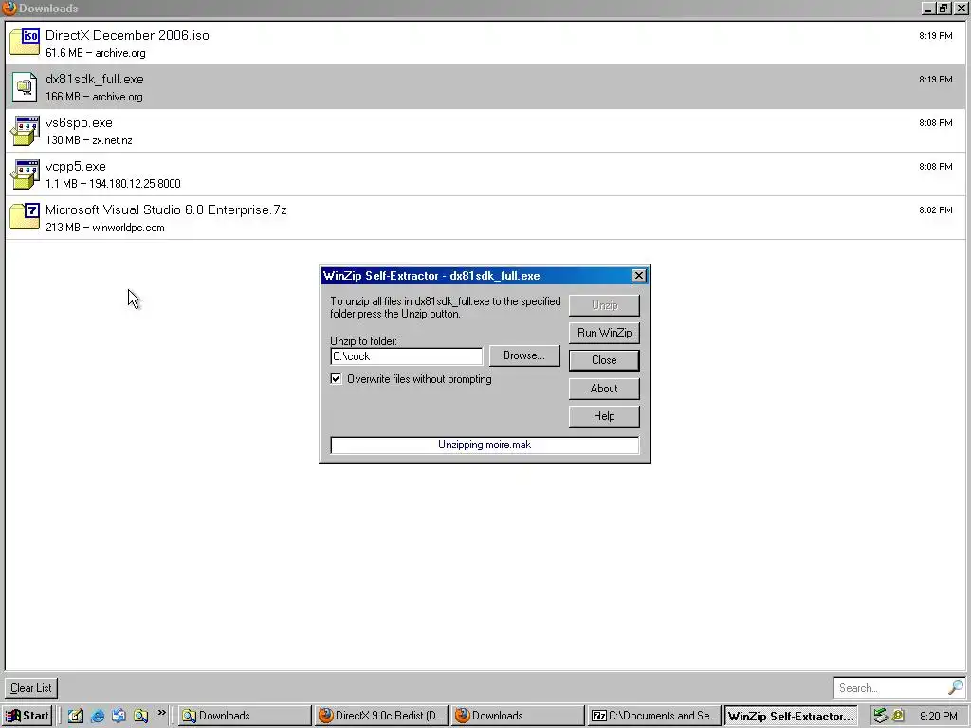Viewport: 971px width, 728px height.
Task: Switch to WinZip Self-Extractor taskbar button
Action: point(791,716)
